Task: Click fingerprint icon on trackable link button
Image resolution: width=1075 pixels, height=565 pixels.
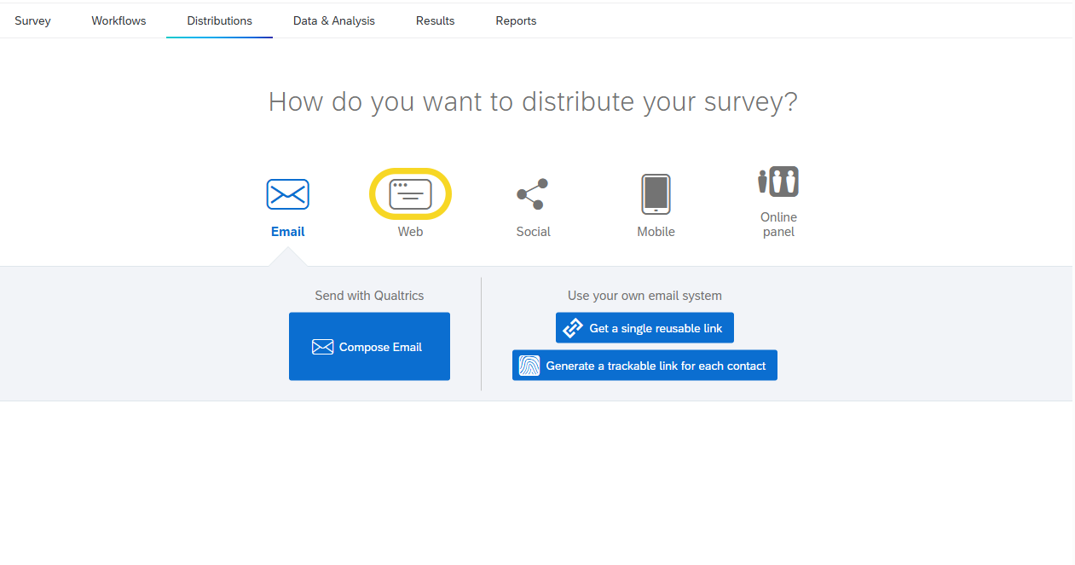Action: click(x=529, y=366)
